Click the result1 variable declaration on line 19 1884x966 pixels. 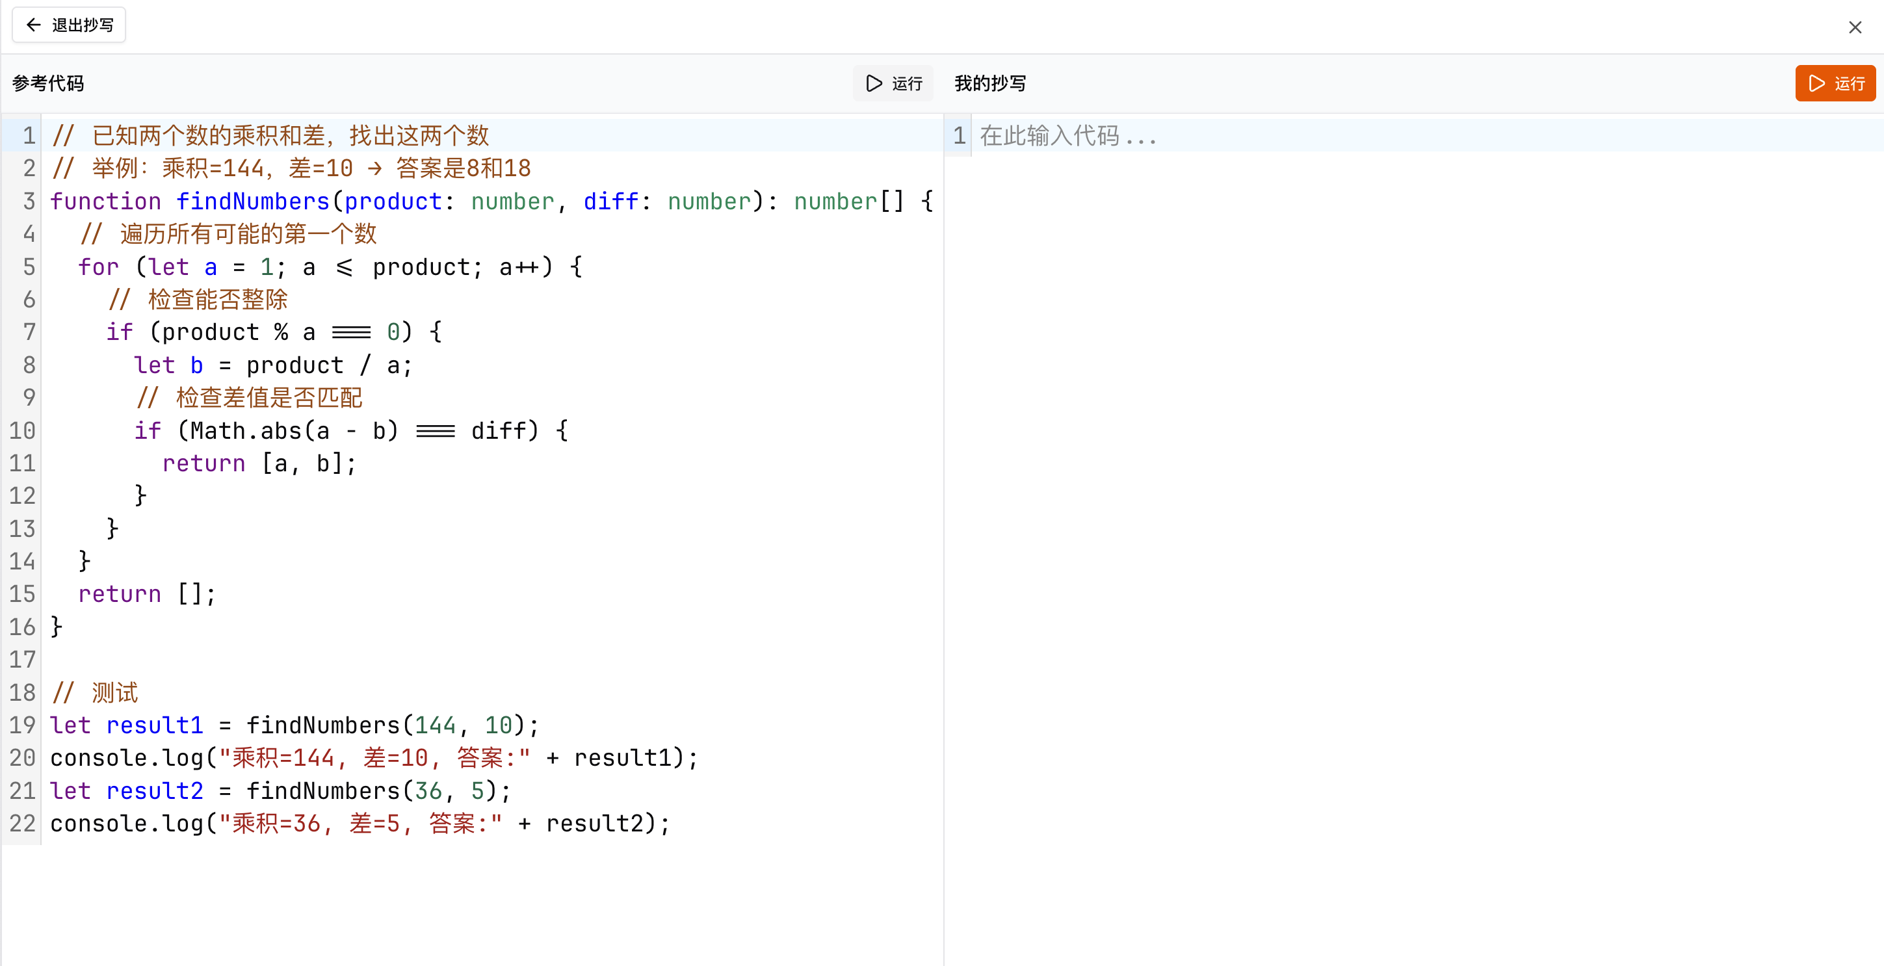click(154, 725)
